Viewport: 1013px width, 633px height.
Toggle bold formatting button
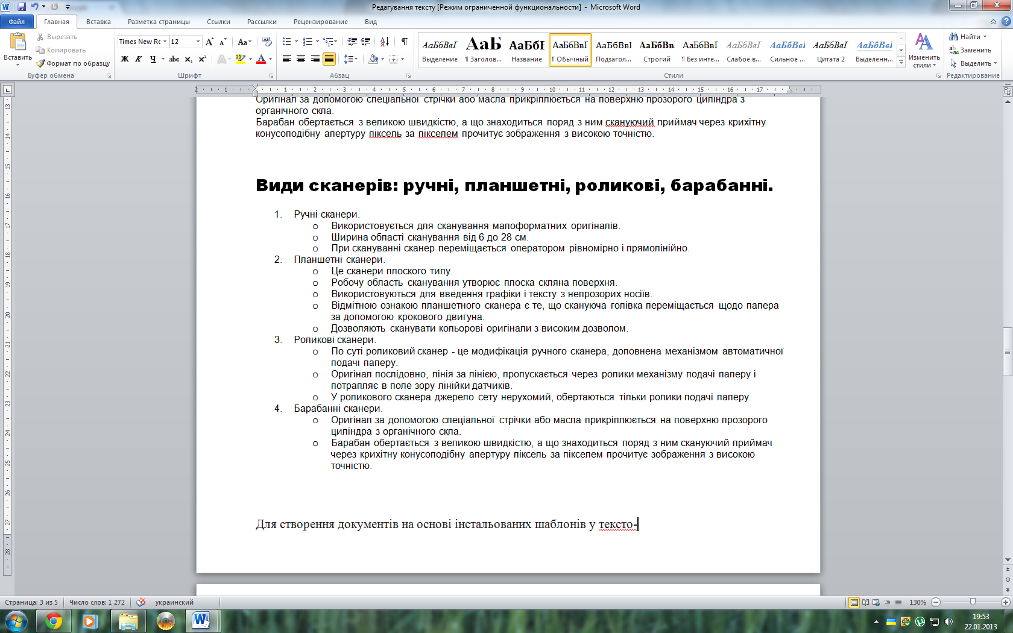point(125,59)
